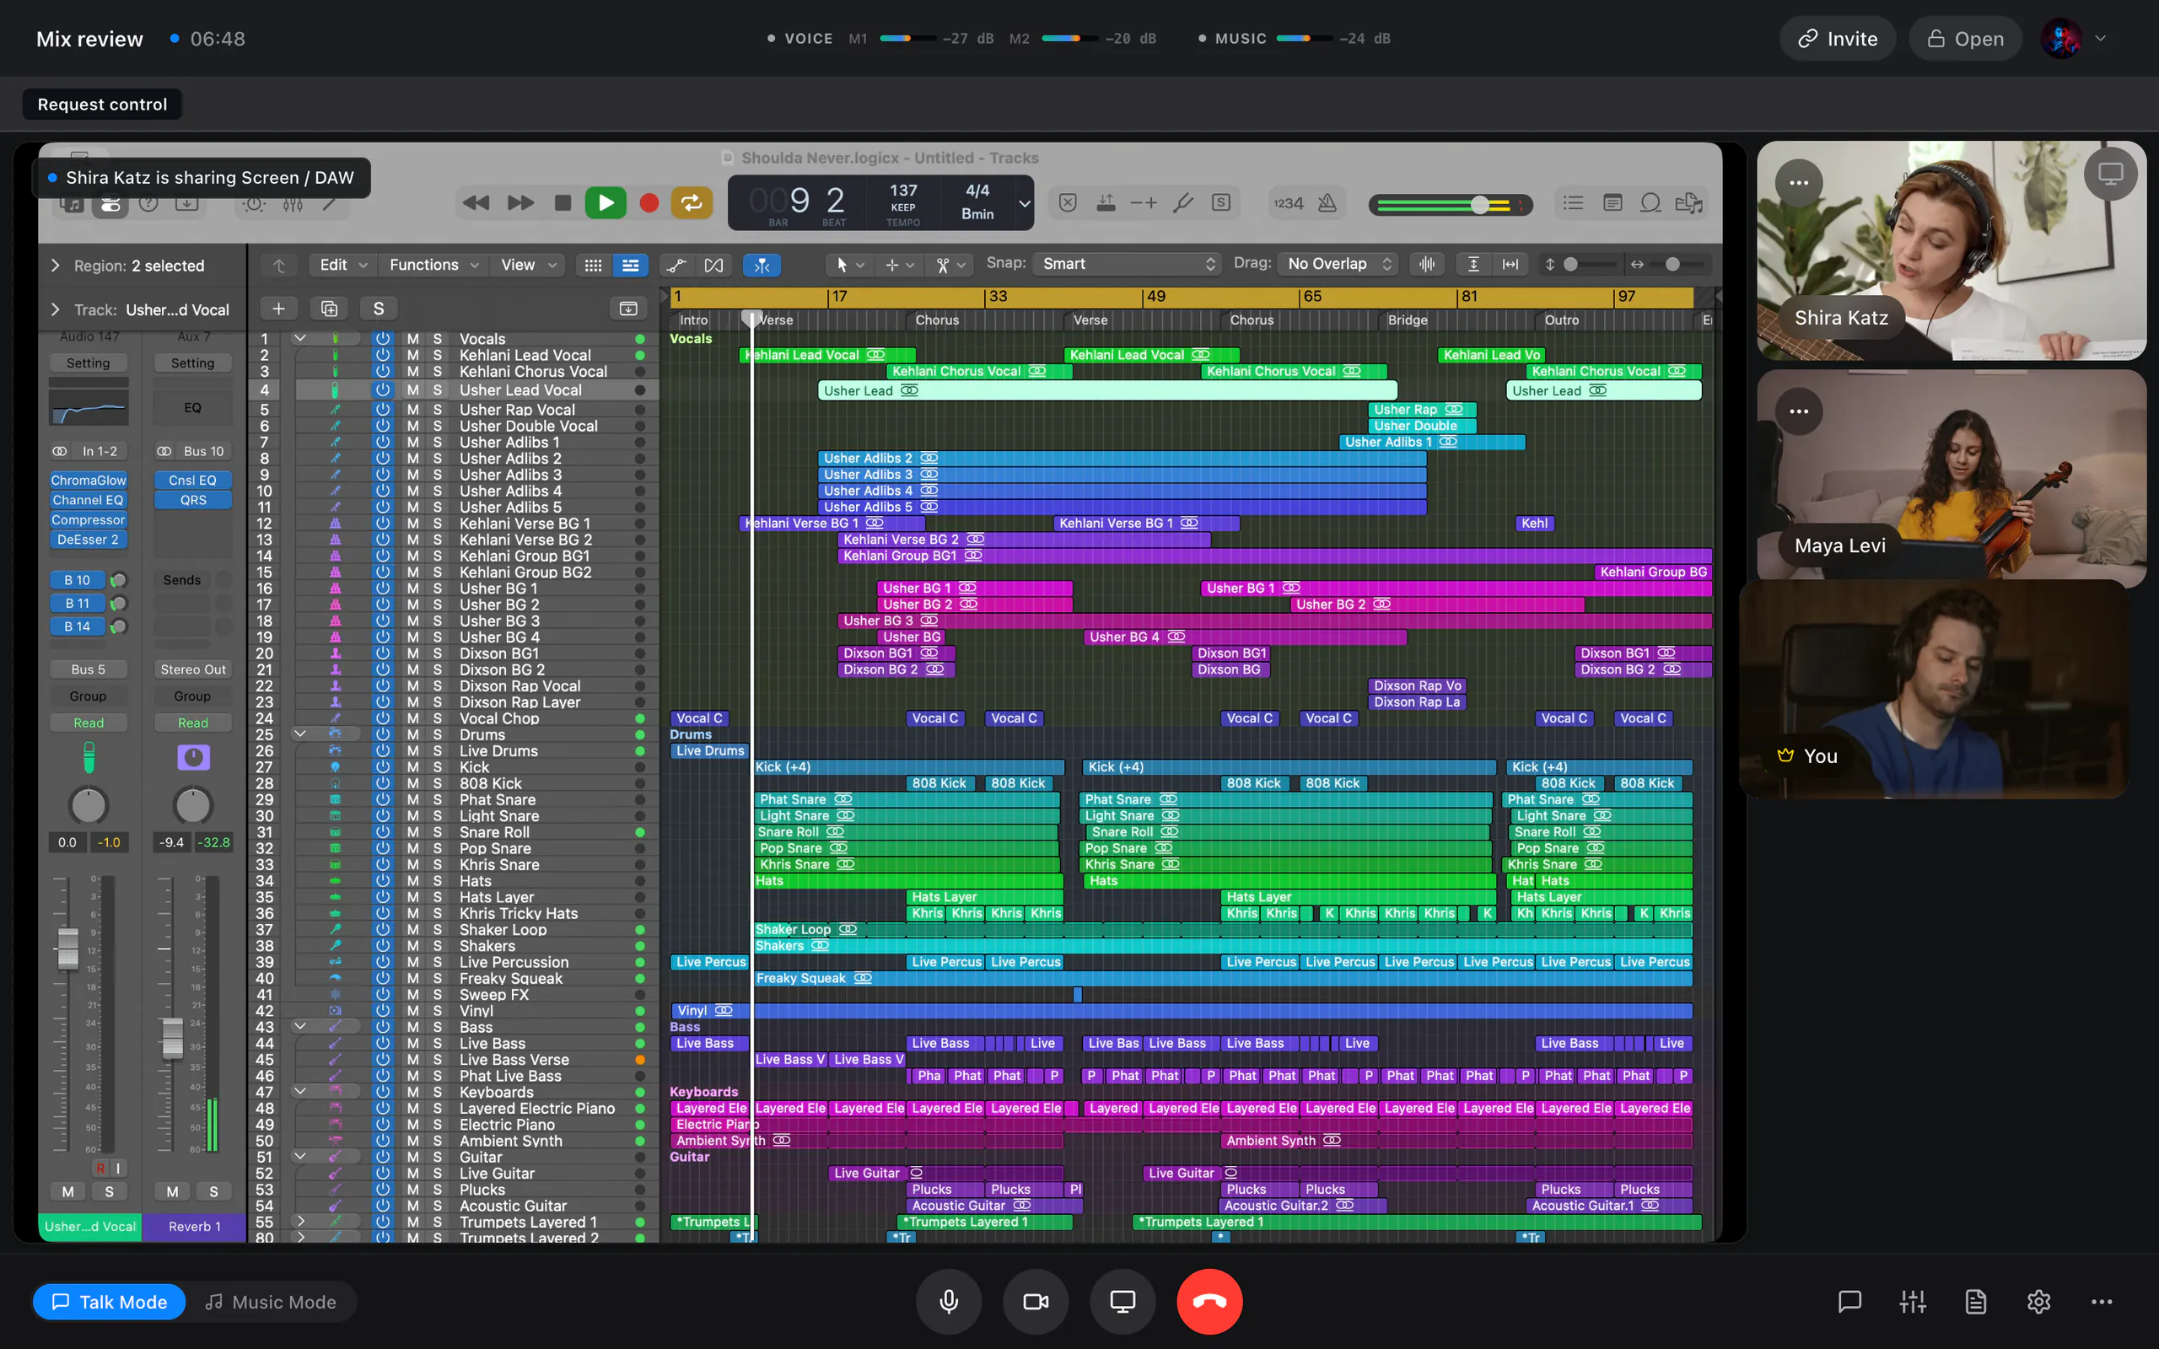Click the duplicate track icon
Screen dimensions: 2159x1349
[x=328, y=309]
